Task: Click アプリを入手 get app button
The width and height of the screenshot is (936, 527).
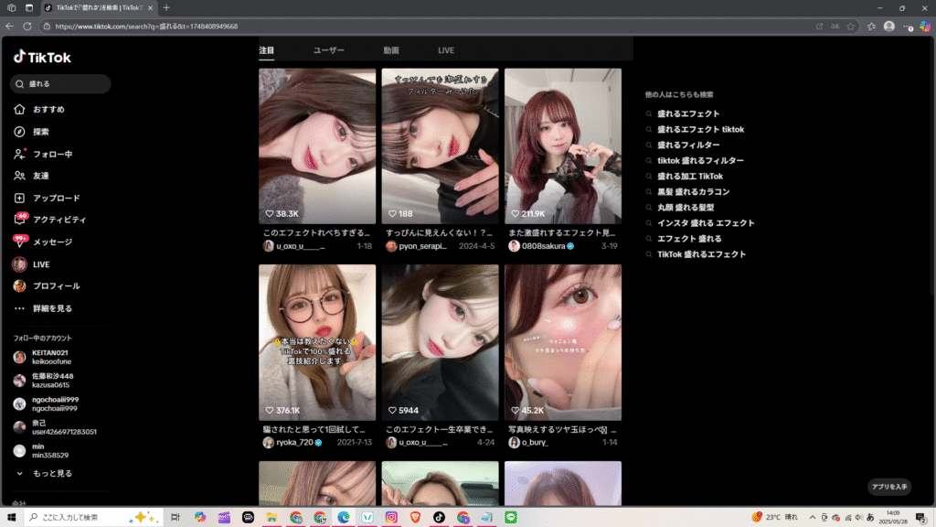Action: click(x=889, y=487)
